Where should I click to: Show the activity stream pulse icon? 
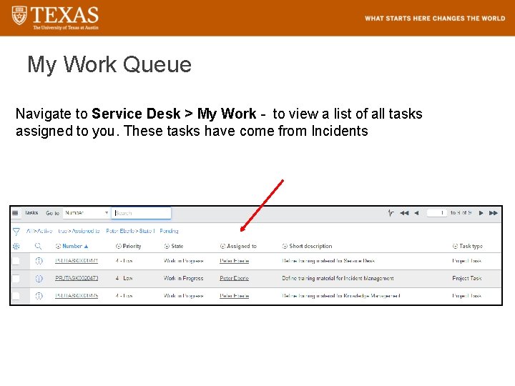[x=391, y=213]
